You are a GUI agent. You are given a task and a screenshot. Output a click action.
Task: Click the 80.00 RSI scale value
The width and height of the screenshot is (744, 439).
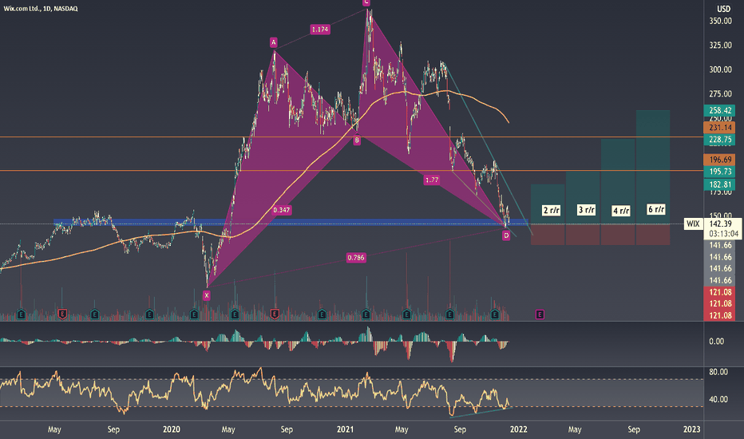tap(718, 372)
